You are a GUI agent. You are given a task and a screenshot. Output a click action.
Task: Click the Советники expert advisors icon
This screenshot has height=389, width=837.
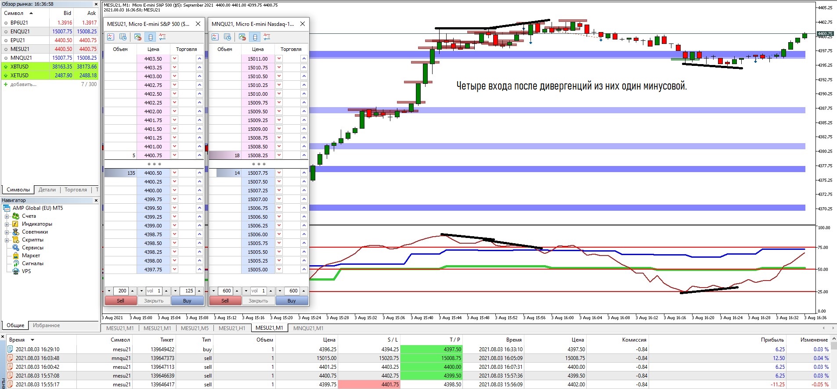[16, 232]
